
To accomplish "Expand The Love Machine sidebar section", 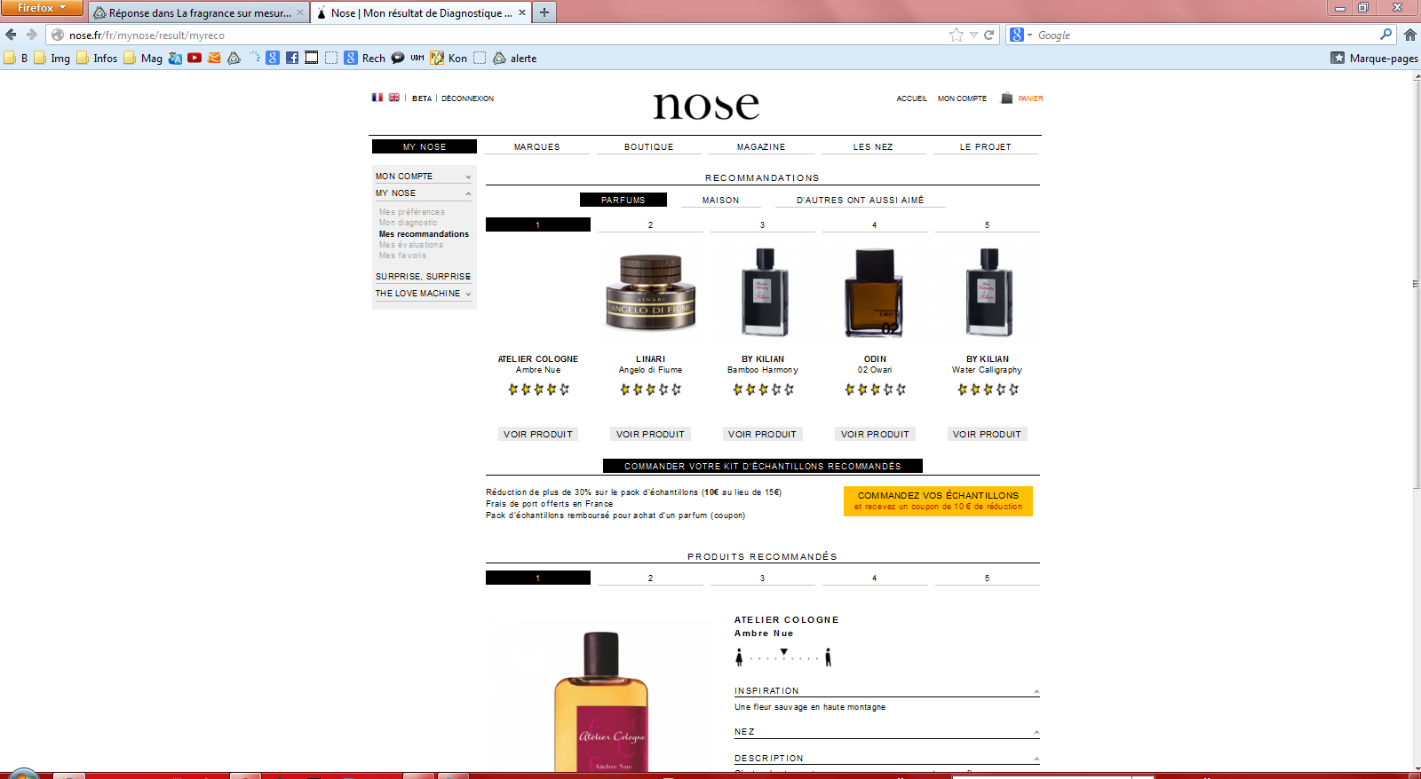I will tap(468, 294).
